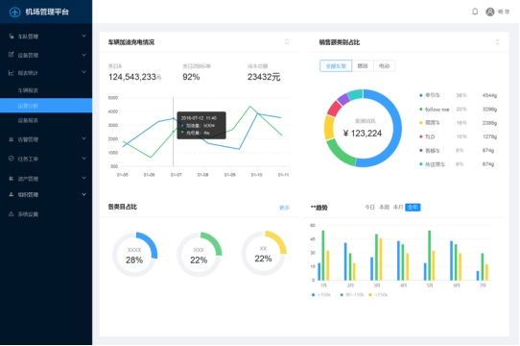Click the 01-07 axis label

tap(177, 175)
